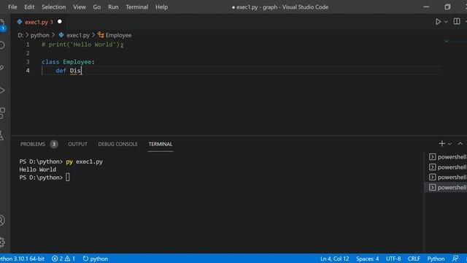This screenshot has height=263, width=467.
Task: Click the editor minimap
Action: (x=455, y=42)
